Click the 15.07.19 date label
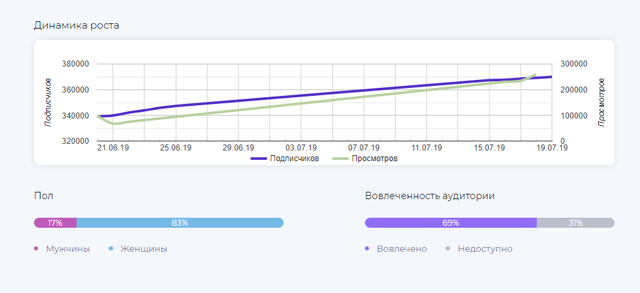 [489, 148]
